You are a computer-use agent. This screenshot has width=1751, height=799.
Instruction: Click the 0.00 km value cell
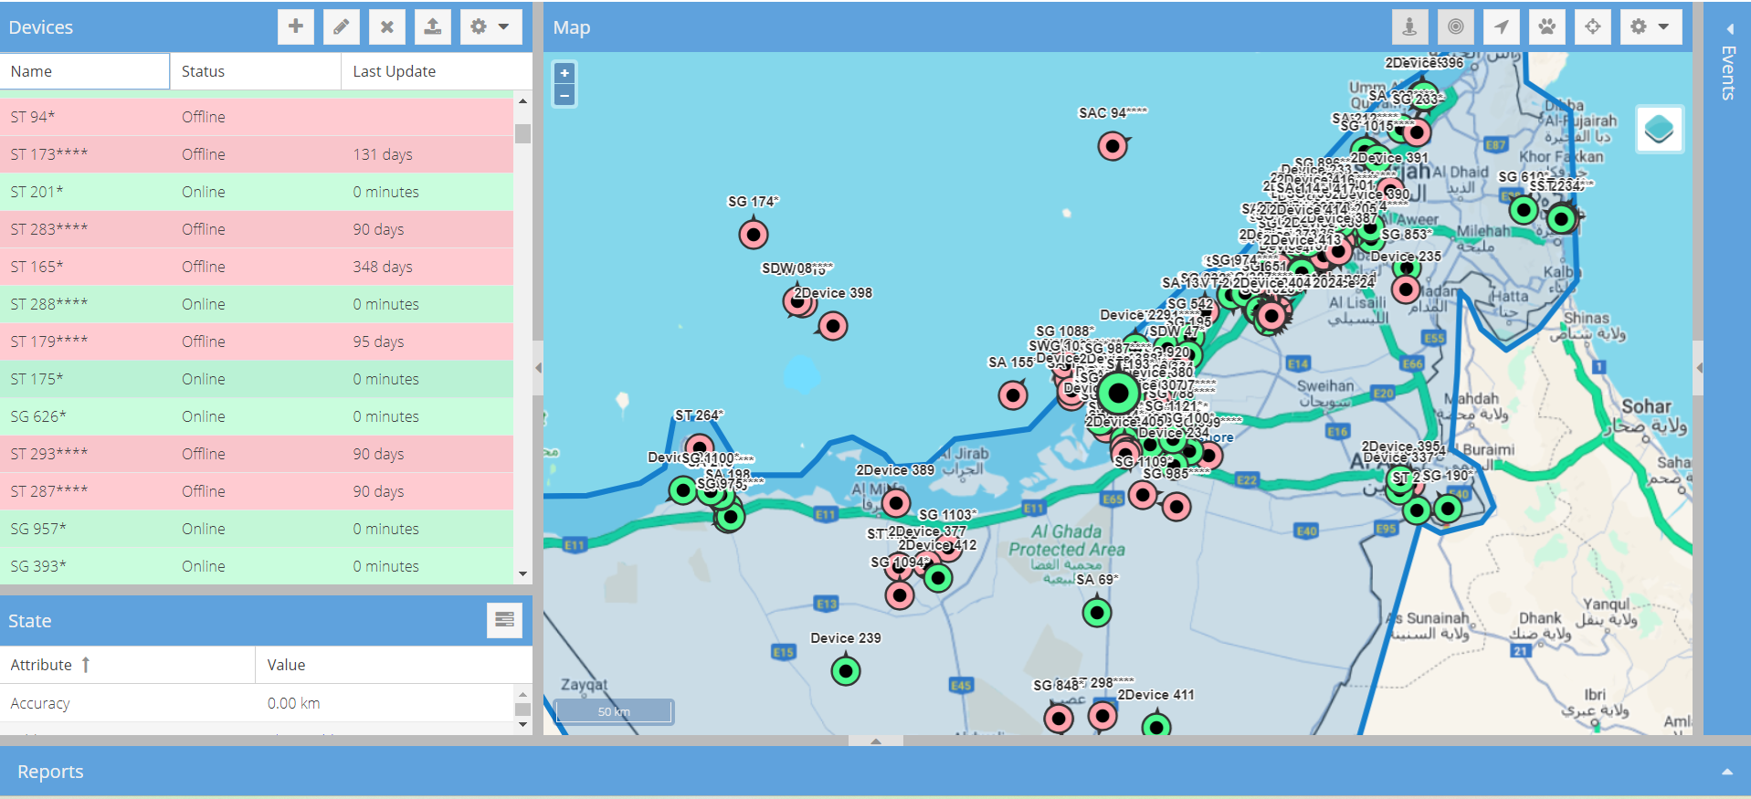coord(385,703)
